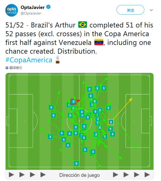Click the Opta Javier profile avatar

pos(12,10)
